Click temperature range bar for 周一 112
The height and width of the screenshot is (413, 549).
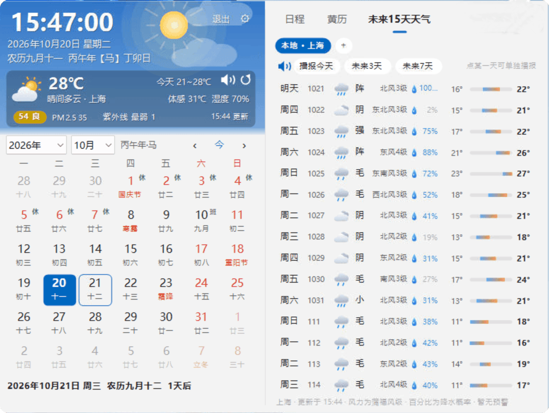[x=491, y=343]
